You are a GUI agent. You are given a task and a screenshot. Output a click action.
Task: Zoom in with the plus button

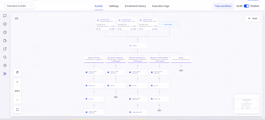[17, 82]
